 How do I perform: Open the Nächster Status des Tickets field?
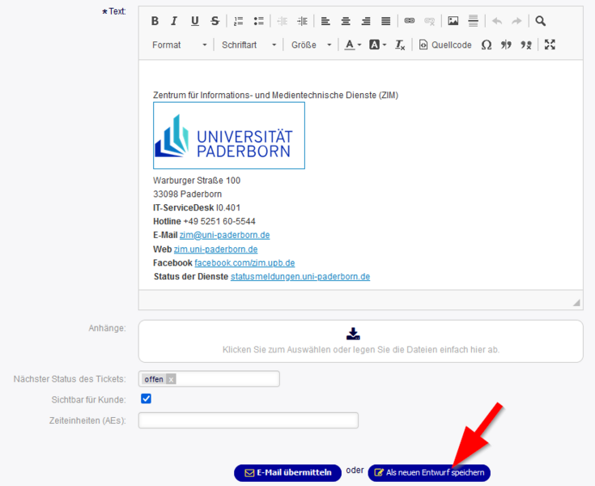[x=209, y=379]
